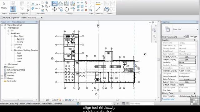200x112 pixels.
Task: Select the Scale tool
Action: click(x=82, y=6)
